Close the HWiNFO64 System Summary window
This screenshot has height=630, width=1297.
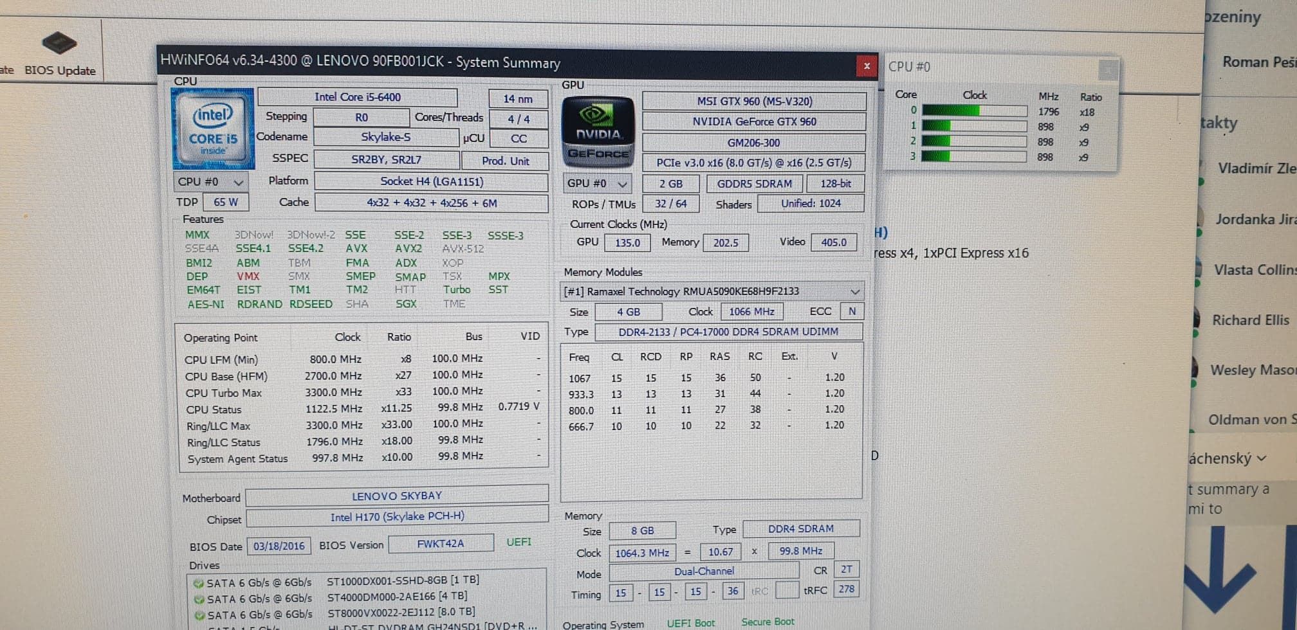click(866, 66)
